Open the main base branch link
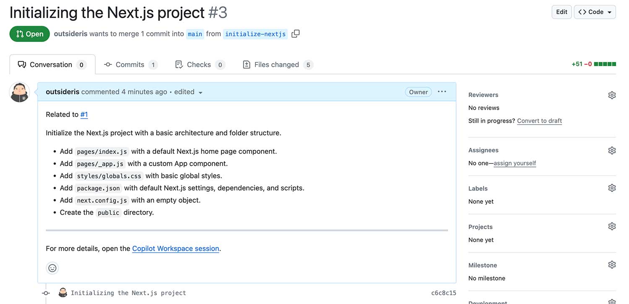The height and width of the screenshot is (304, 629). (195, 34)
